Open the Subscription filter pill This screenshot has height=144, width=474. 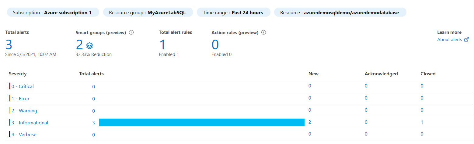(x=52, y=13)
